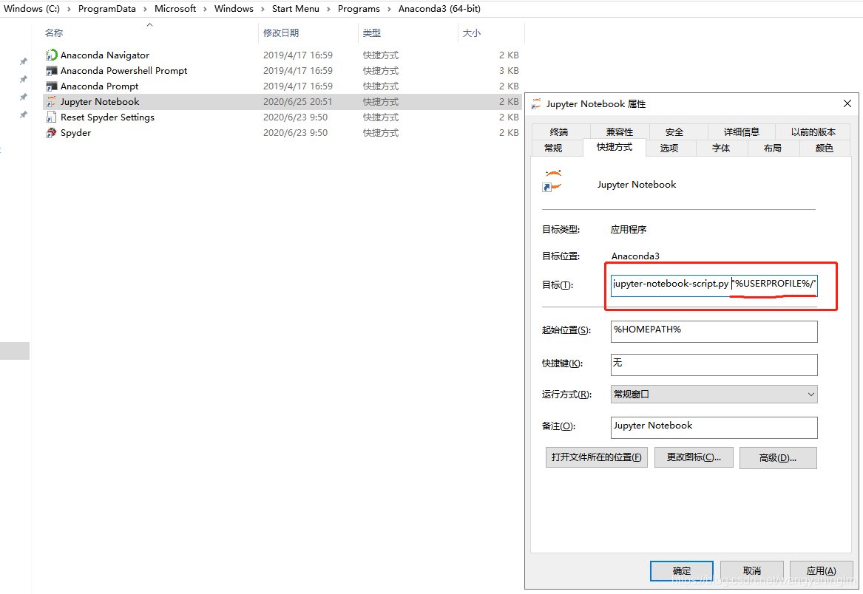The height and width of the screenshot is (594, 863).
Task: Select the Anaconda Navigator shortcut icon
Action: [51, 55]
